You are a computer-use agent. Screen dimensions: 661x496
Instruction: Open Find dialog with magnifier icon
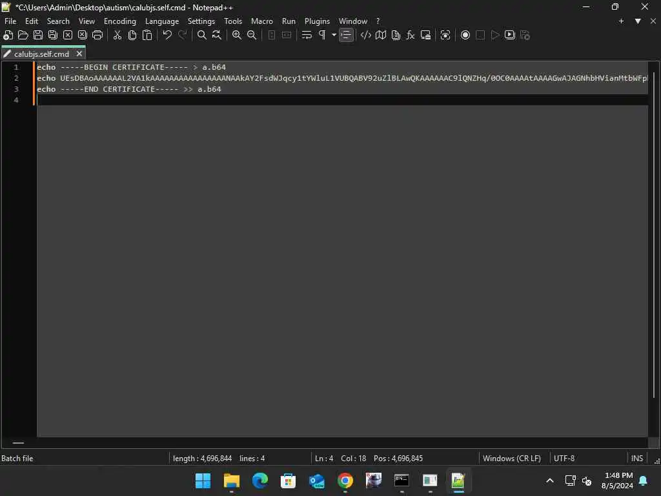tap(202, 35)
